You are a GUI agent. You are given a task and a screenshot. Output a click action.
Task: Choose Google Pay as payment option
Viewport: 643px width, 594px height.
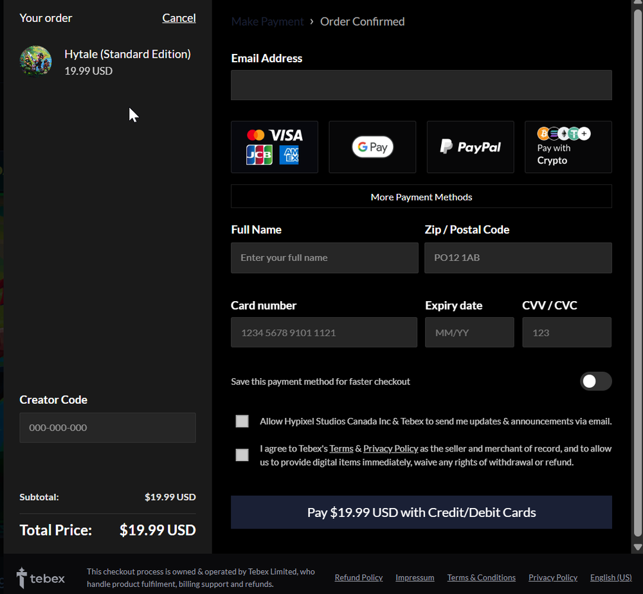[372, 146]
